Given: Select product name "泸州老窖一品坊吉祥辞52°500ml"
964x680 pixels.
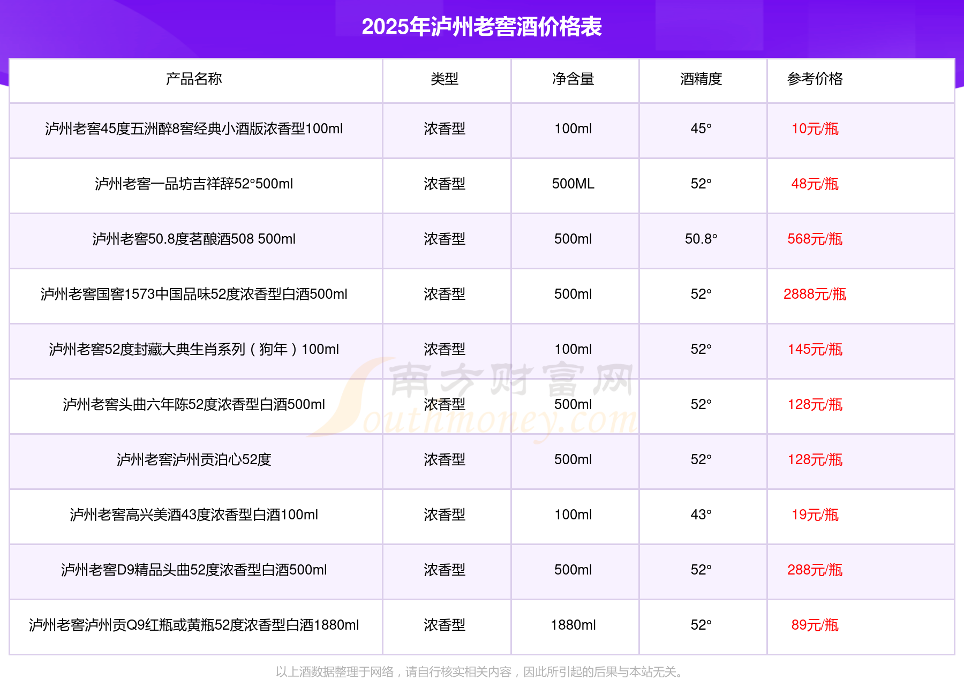Looking at the screenshot, I should 194,184.
